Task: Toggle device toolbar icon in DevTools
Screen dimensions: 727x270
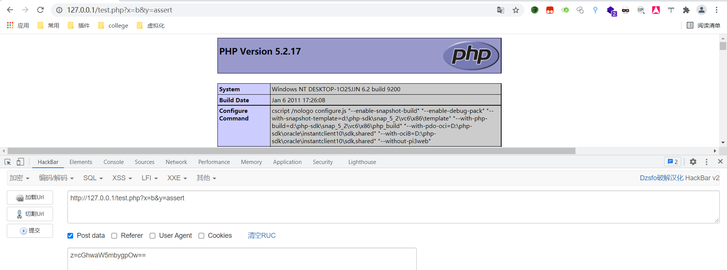Action: click(20, 162)
